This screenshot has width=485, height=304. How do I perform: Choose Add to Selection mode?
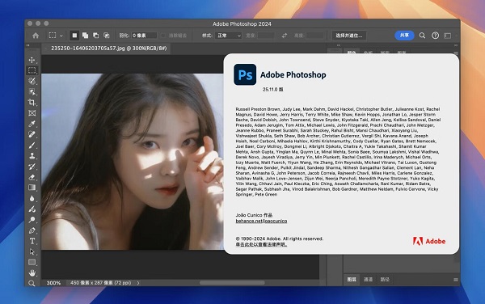pyautogui.click(x=85, y=36)
